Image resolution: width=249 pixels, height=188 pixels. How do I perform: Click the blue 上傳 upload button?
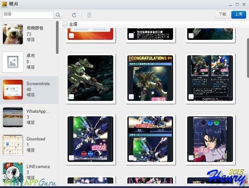coord(238,14)
